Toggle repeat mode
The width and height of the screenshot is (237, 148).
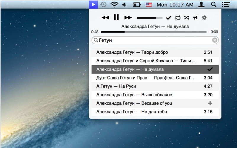(x=178, y=18)
